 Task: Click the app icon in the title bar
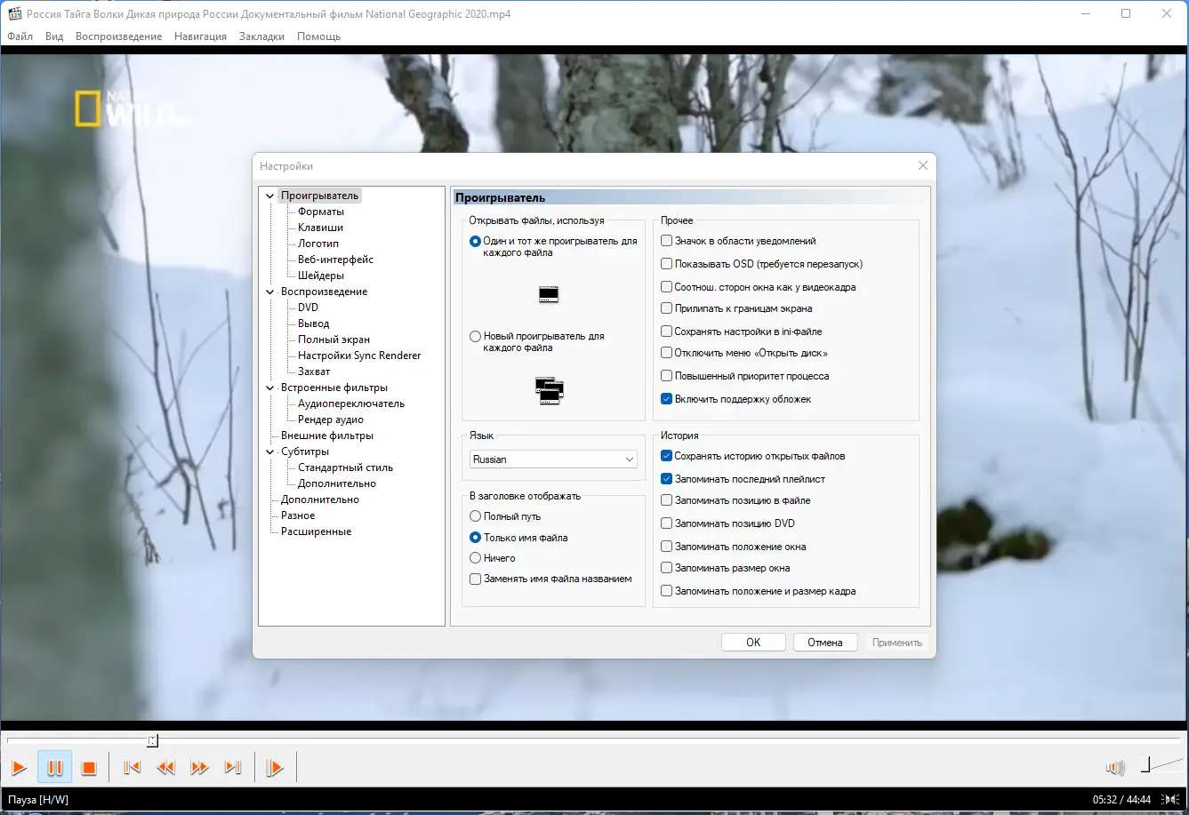tap(14, 14)
